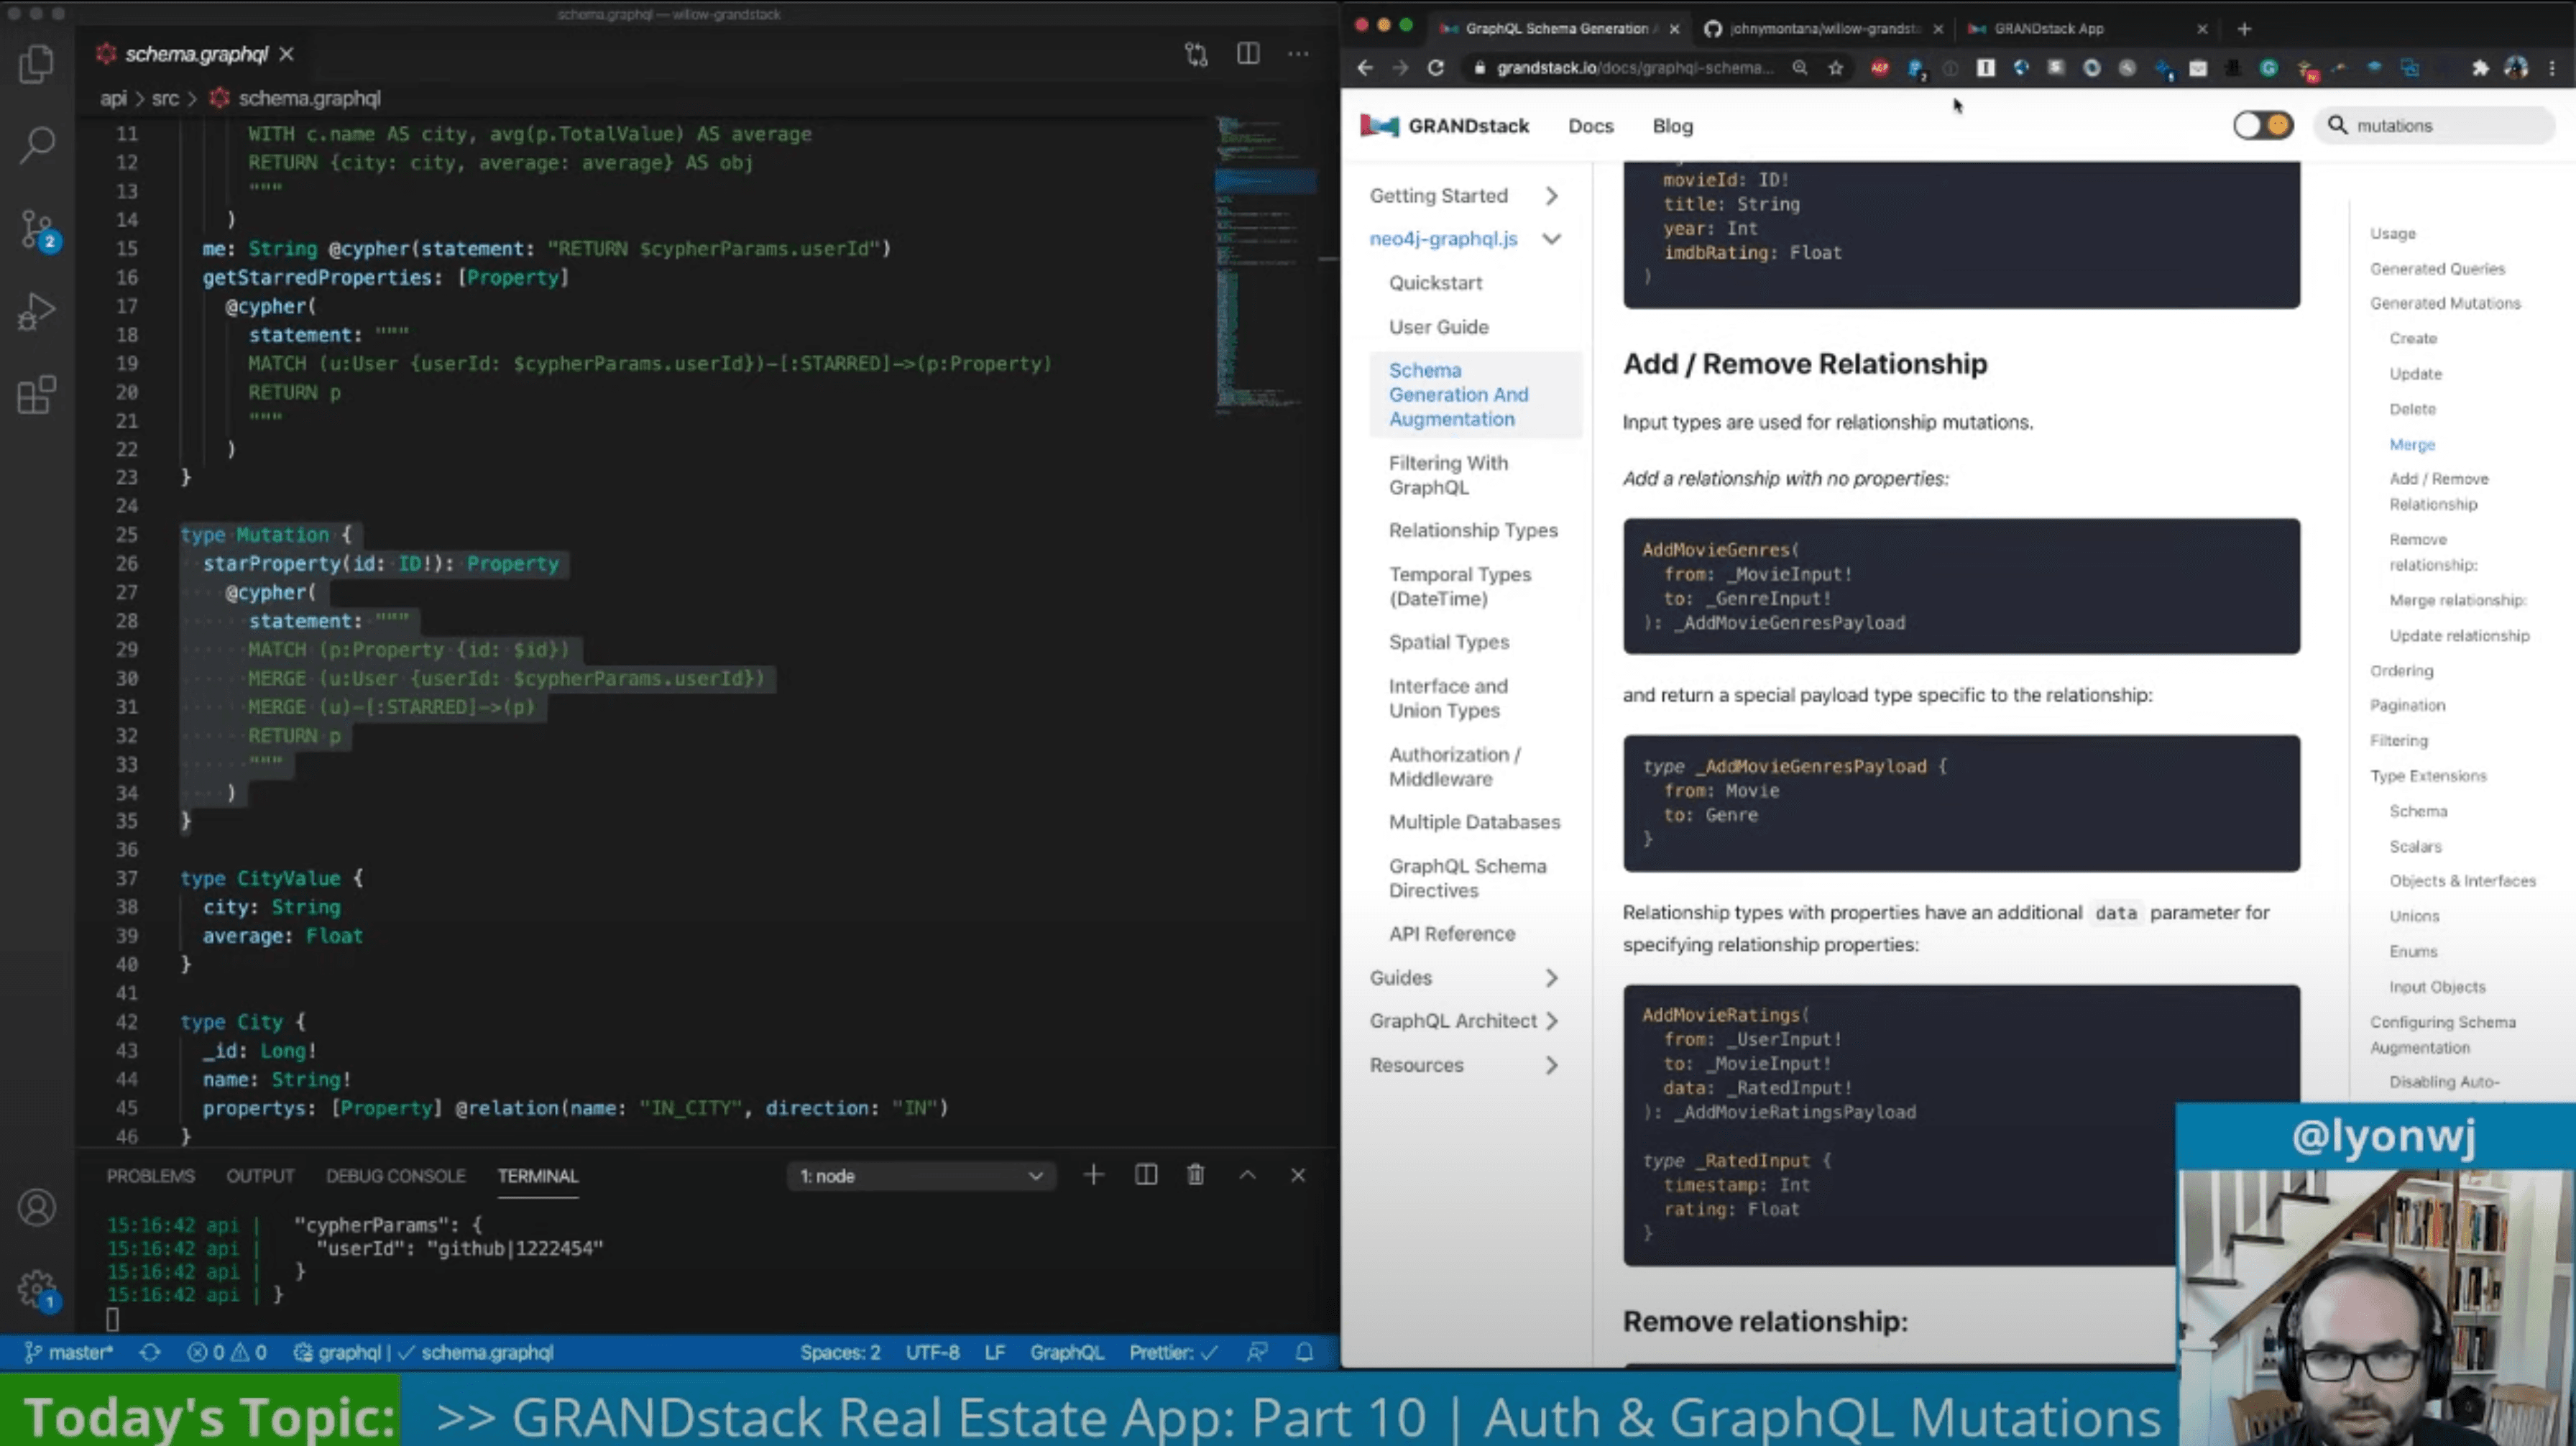Click the Blog link in the navbar
Screen dimensions: 2576x1446
click(1672, 126)
